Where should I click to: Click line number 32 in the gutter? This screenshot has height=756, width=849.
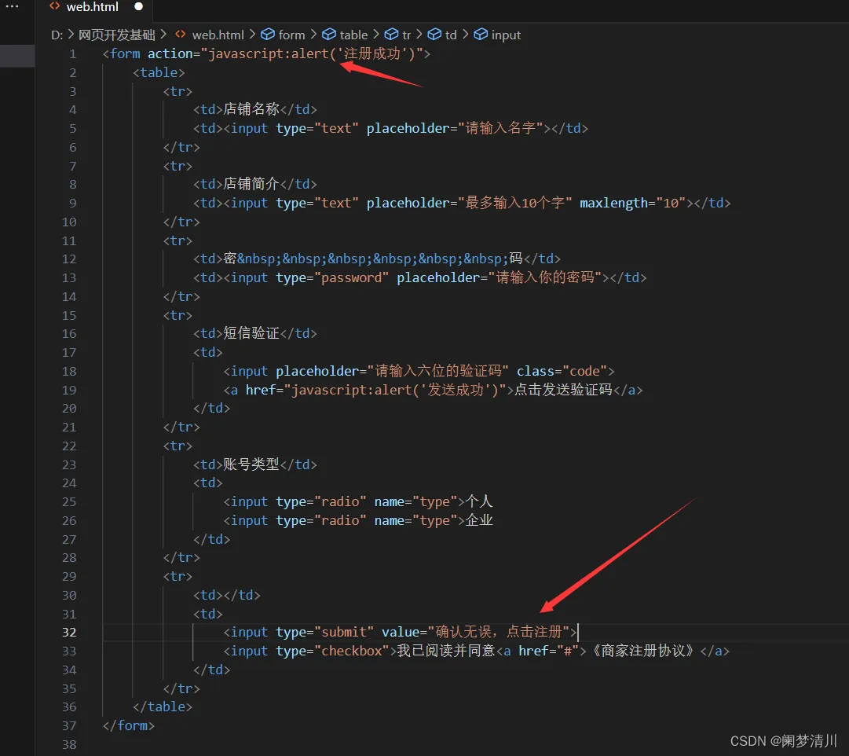tap(69, 633)
